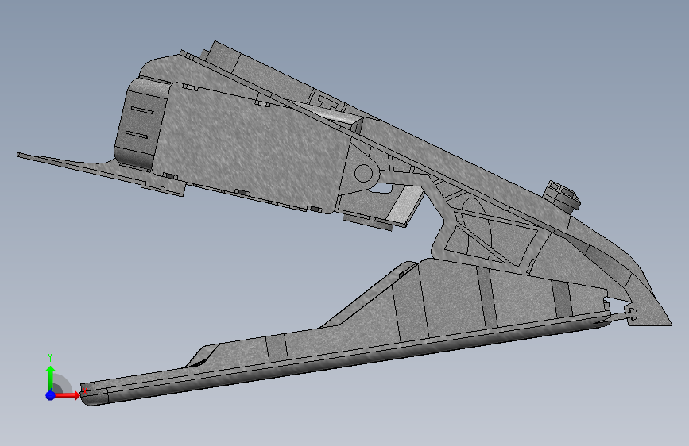Click the red X axis arrow of triad
The width and height of the screenshot is (689, 446).
coord(68,395)
